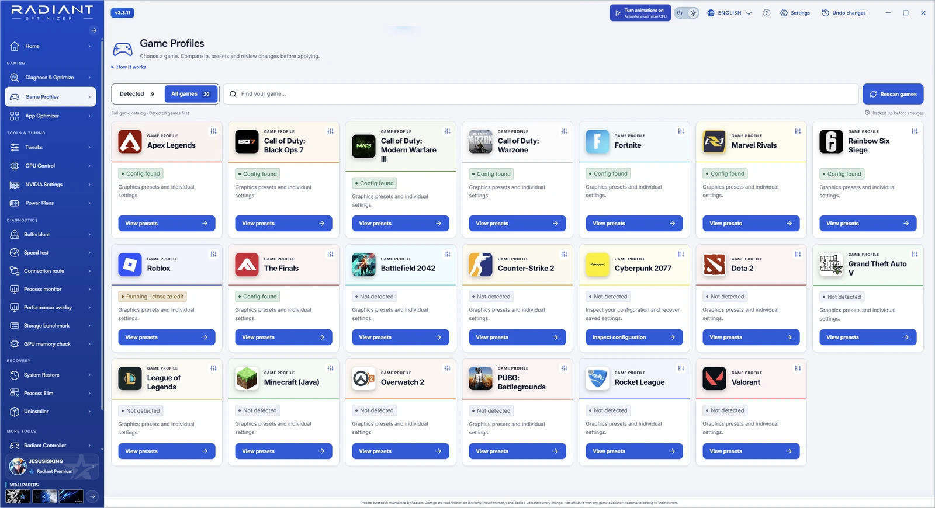Select the first wallpaper thumbnail
The width and height of the screenshot is (935, 508).
coord(18,496)
